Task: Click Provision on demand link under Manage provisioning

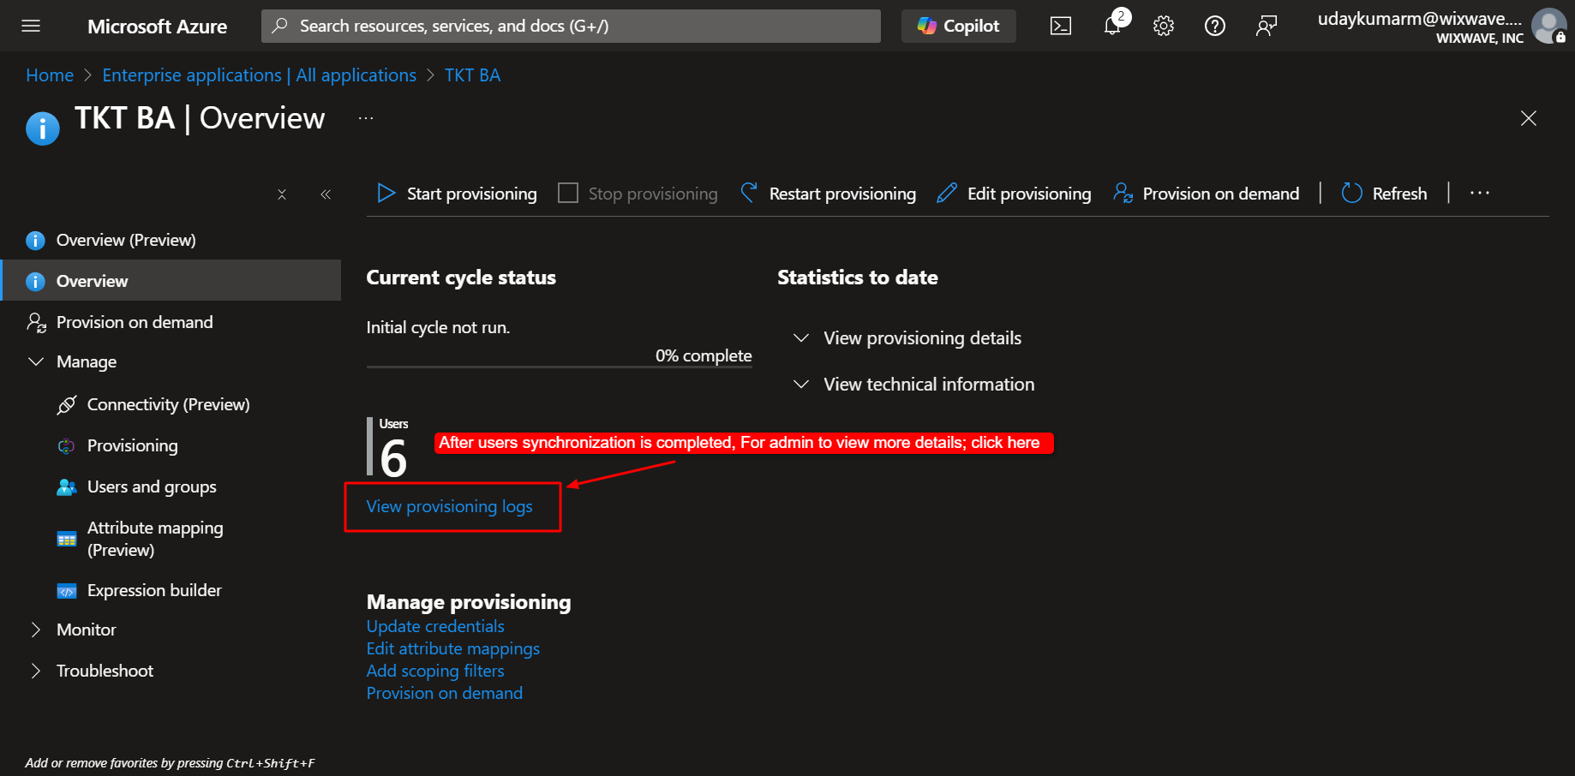Action: coord(445,693)
